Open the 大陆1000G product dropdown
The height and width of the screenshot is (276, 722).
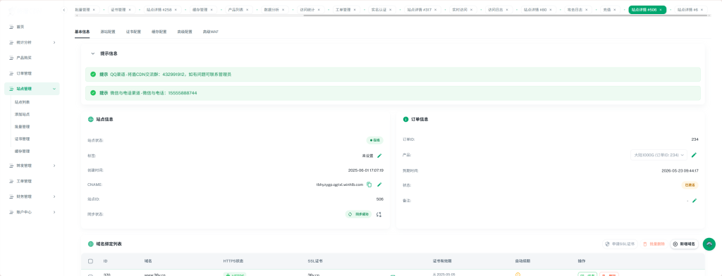[x=659, y=155]
